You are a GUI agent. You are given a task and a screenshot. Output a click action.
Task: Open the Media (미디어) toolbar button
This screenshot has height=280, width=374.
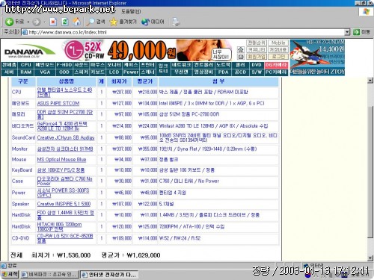[x=153, y=22]
